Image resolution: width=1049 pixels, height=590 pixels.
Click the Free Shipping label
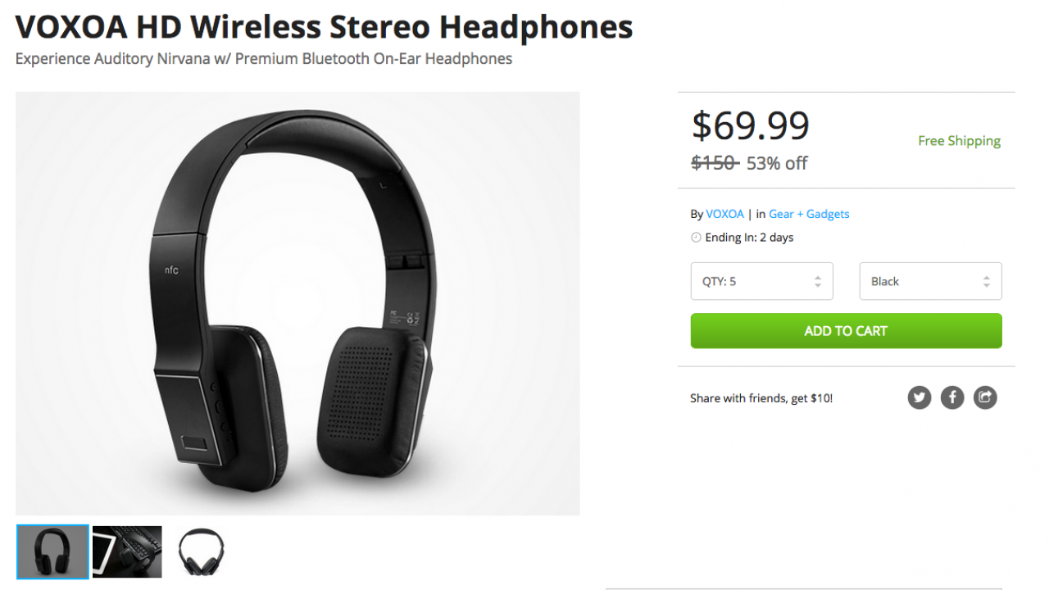click(959, 141)
